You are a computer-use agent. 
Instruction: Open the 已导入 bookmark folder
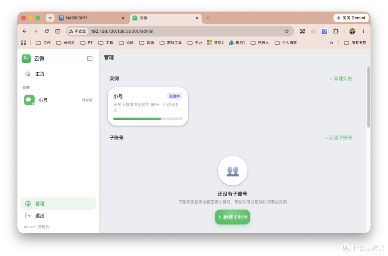260,42
